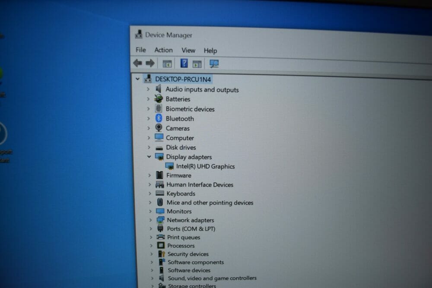Select Ports (COM & LPT) label
The height and width of the screenshot is (288, 432).
click(x=191, y=228)
